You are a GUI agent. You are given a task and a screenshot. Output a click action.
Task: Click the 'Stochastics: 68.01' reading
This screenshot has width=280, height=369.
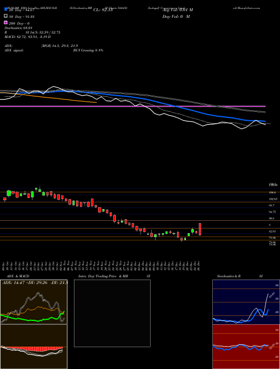click(x=18, y=28)
